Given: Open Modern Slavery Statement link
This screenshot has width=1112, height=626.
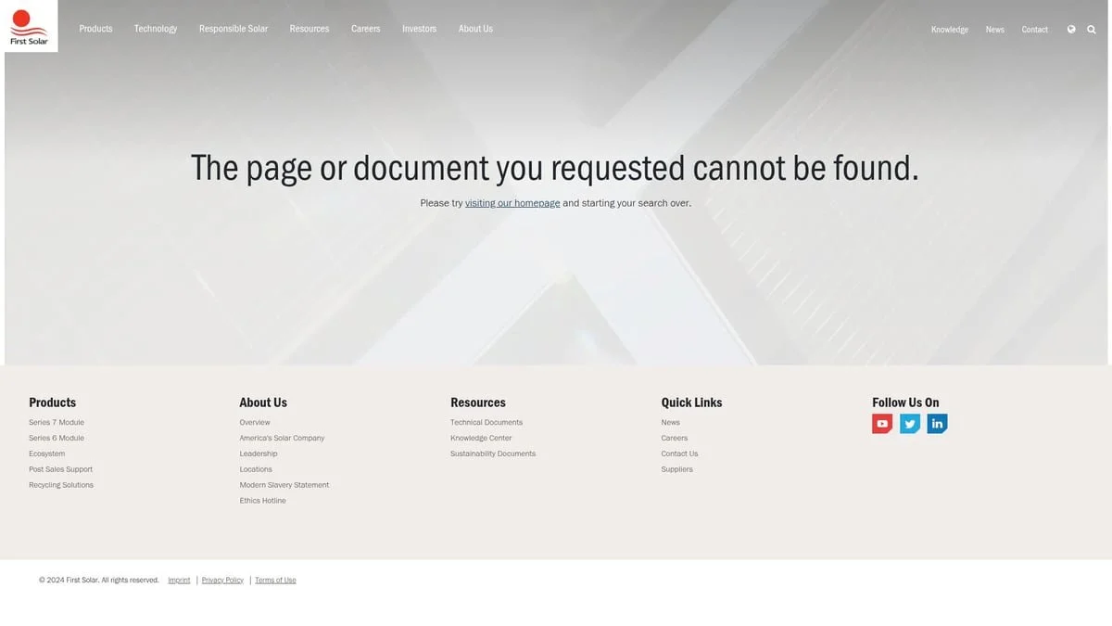Looking at the screenshot, I should (284, 486).
